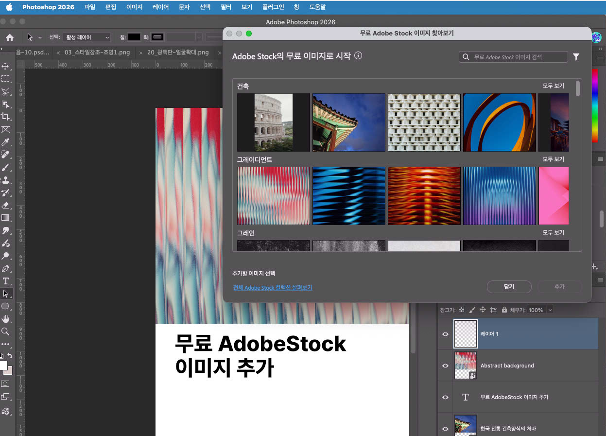Toggle lock position in Layers panel
Viewport: 606px width, 436px height.
coord(483,310)
